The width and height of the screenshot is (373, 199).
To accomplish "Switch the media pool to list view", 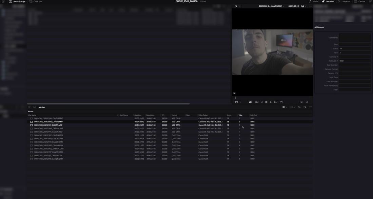I will pos(284,107).
